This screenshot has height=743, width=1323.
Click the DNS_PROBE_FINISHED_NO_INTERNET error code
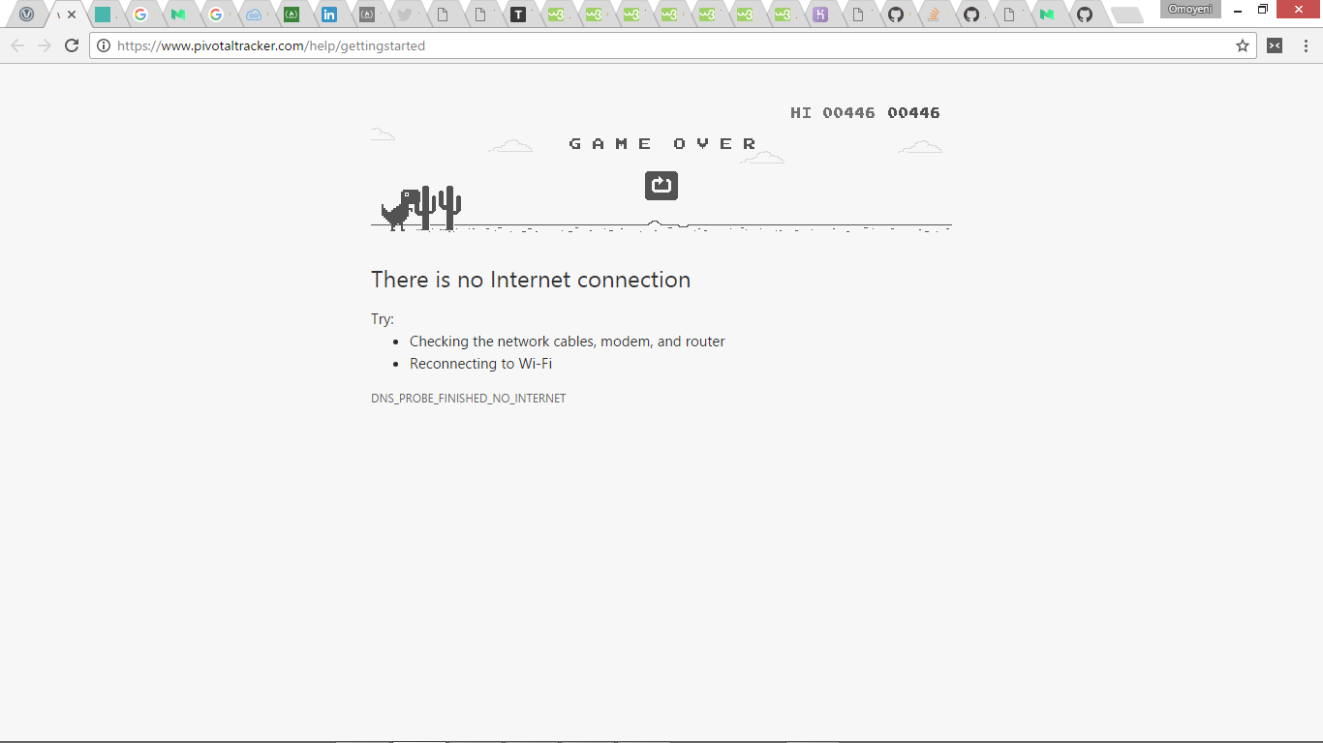469,399
